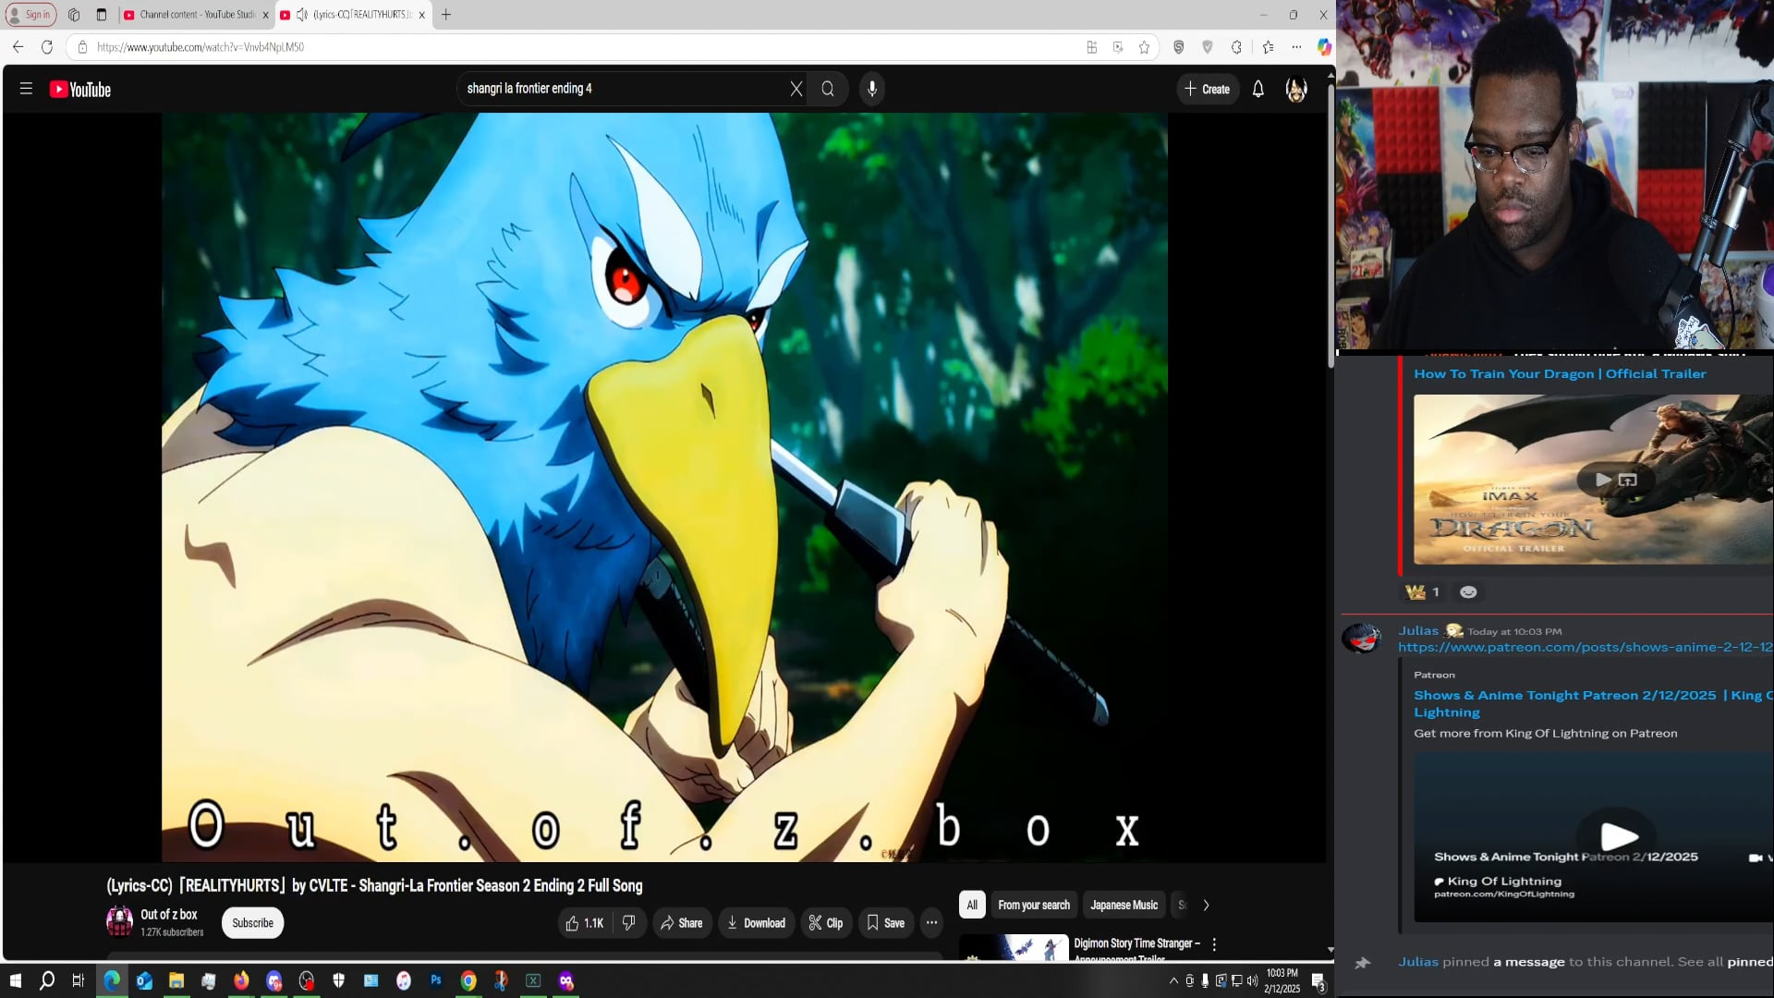Image resolution: width=1774 pixels, height=998 pixels.
Task: Like the video with thumbs up
Action: click(584, 923)
